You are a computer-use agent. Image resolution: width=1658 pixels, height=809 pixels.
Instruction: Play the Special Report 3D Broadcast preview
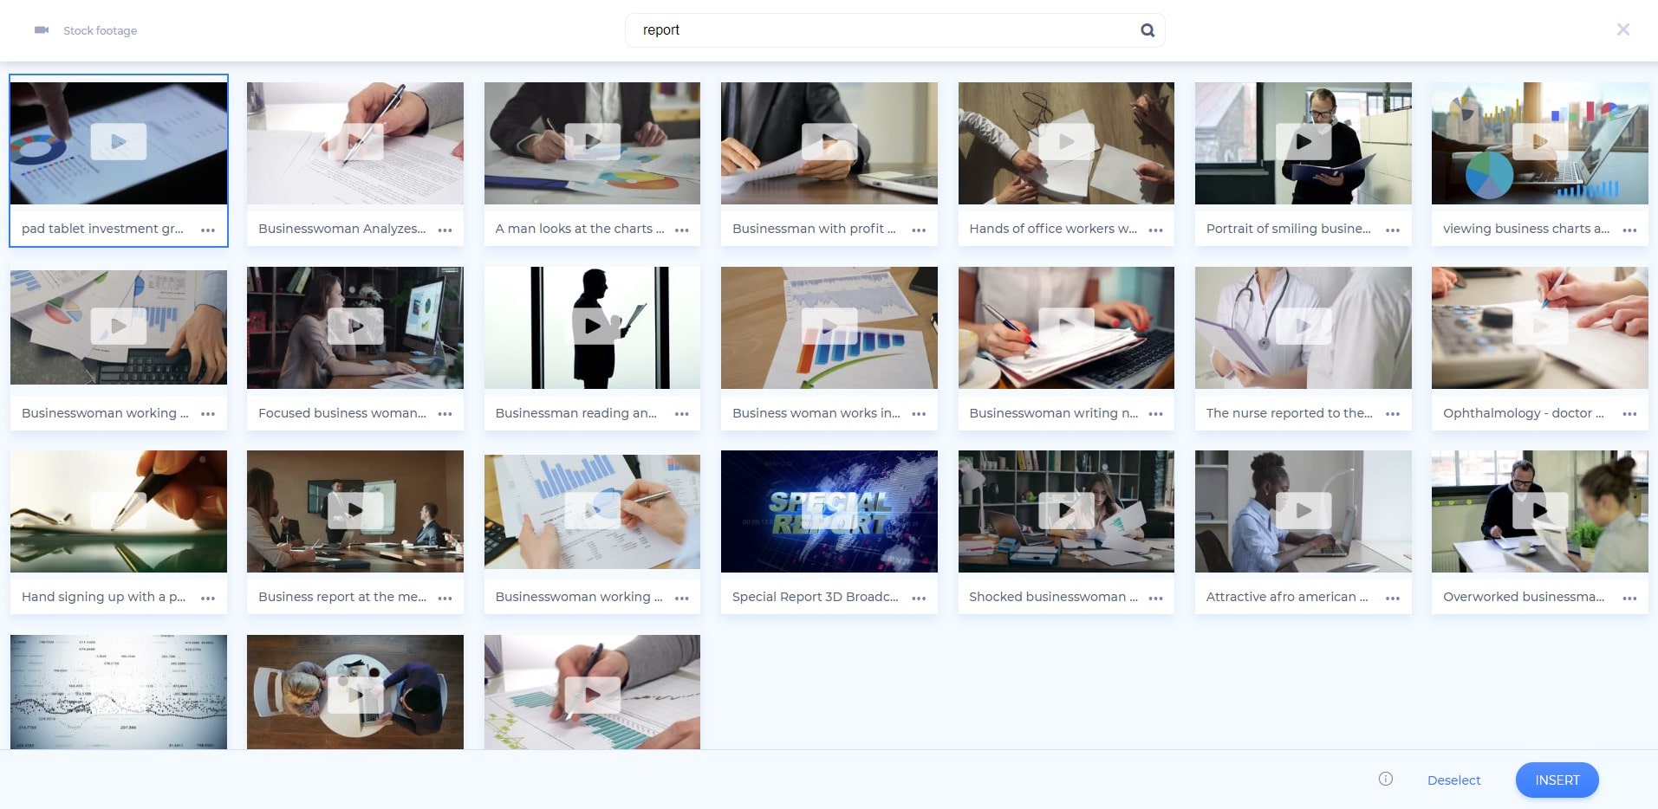829,510
